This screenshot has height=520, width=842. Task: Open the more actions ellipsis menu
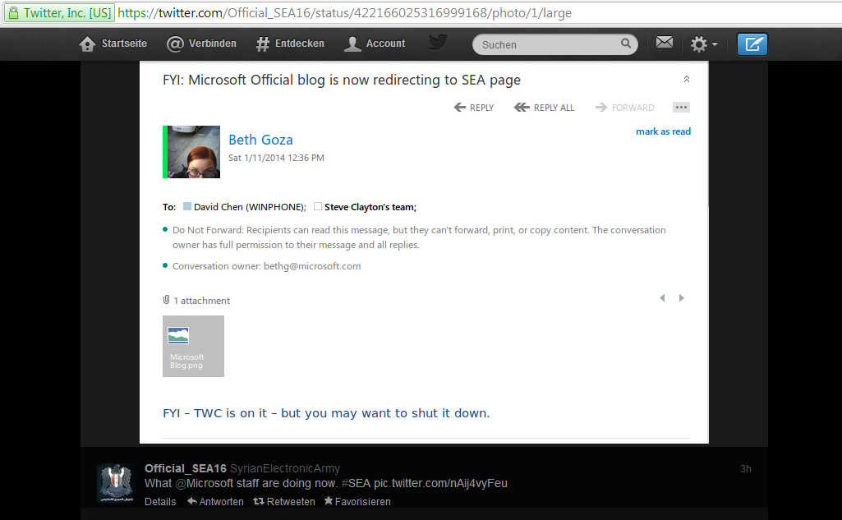681,108
